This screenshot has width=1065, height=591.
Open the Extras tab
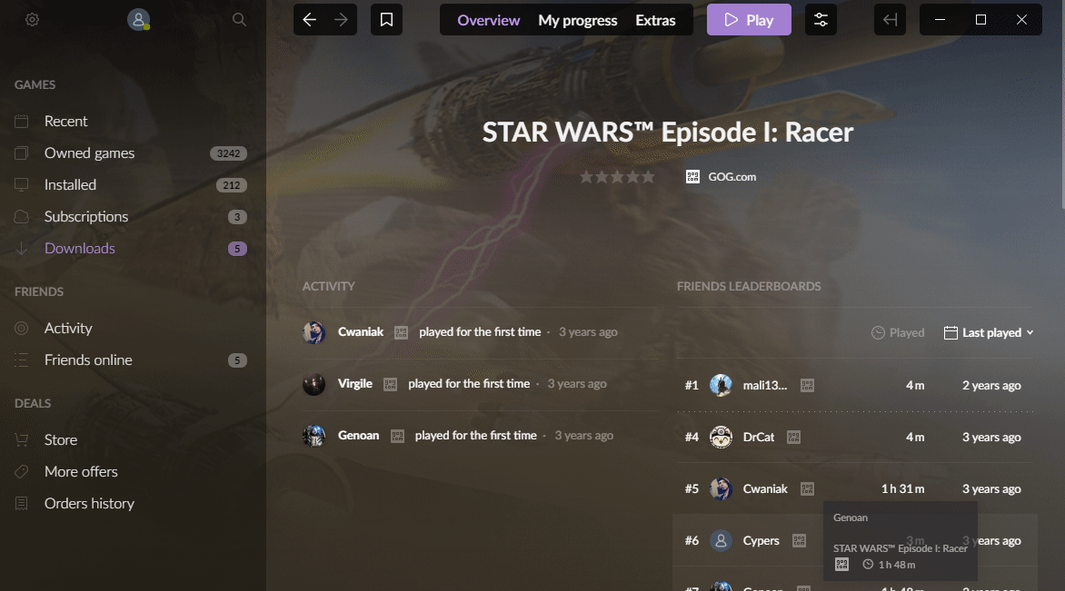[x=655, y=20]
